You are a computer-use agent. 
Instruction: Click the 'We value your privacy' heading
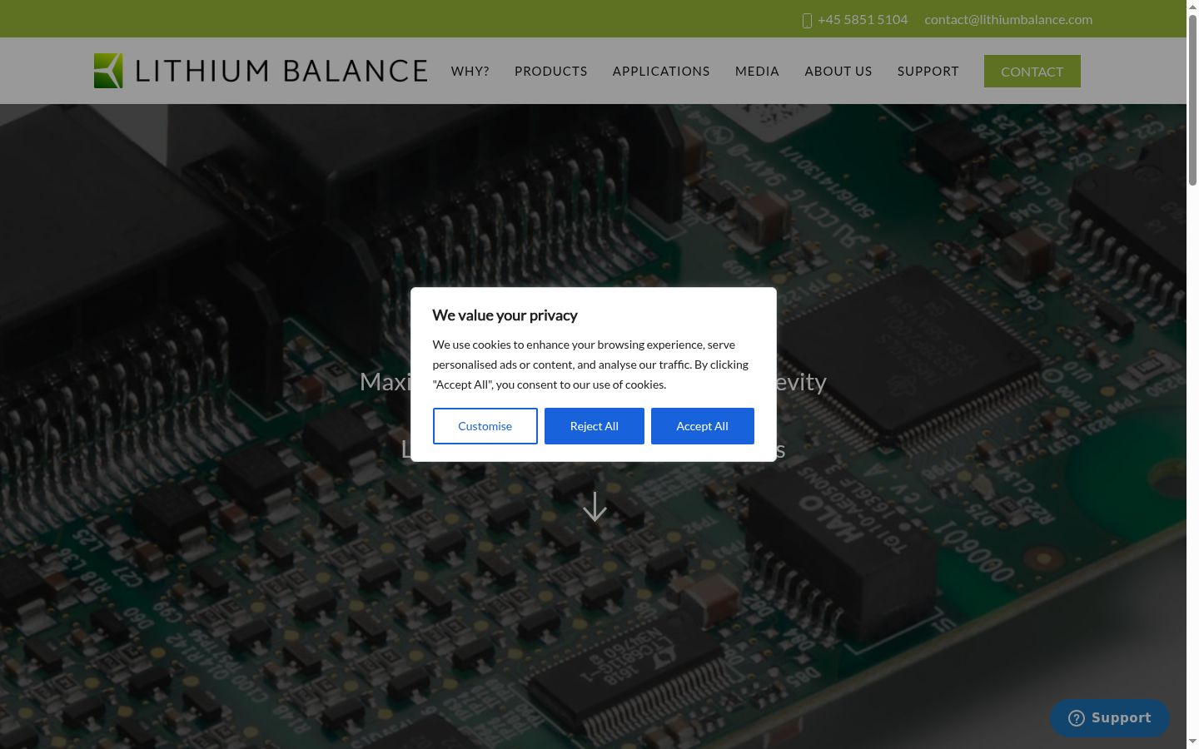click(x=505, y=315)
